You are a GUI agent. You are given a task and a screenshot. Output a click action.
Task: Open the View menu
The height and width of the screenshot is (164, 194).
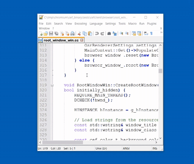pos(69,24)
